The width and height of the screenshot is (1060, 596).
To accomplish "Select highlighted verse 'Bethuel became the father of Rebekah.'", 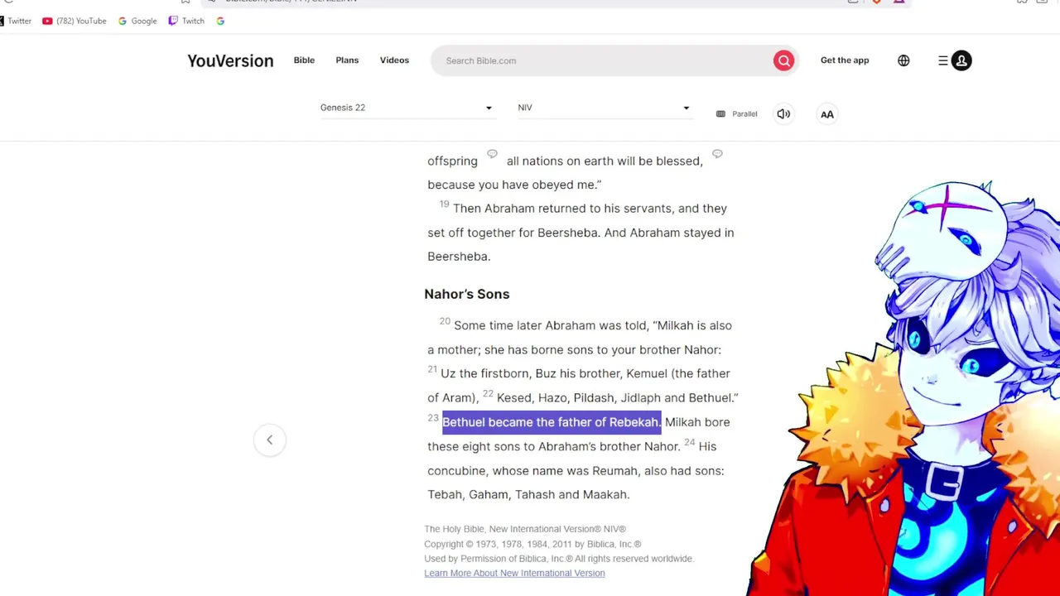I will point(552,422).
